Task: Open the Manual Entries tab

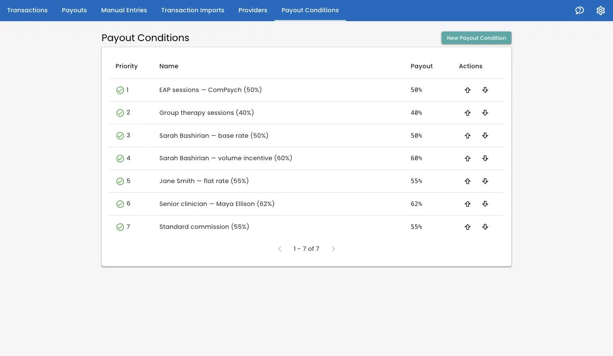Action: (124, 10)
